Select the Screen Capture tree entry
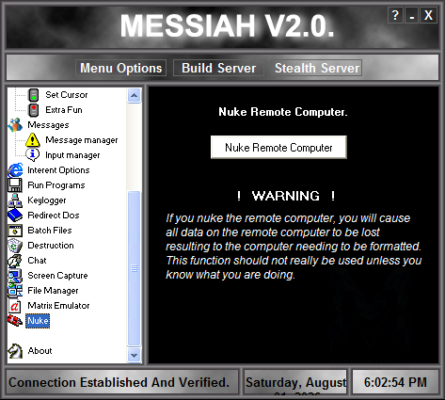The image size is (445, 400). 57,276
